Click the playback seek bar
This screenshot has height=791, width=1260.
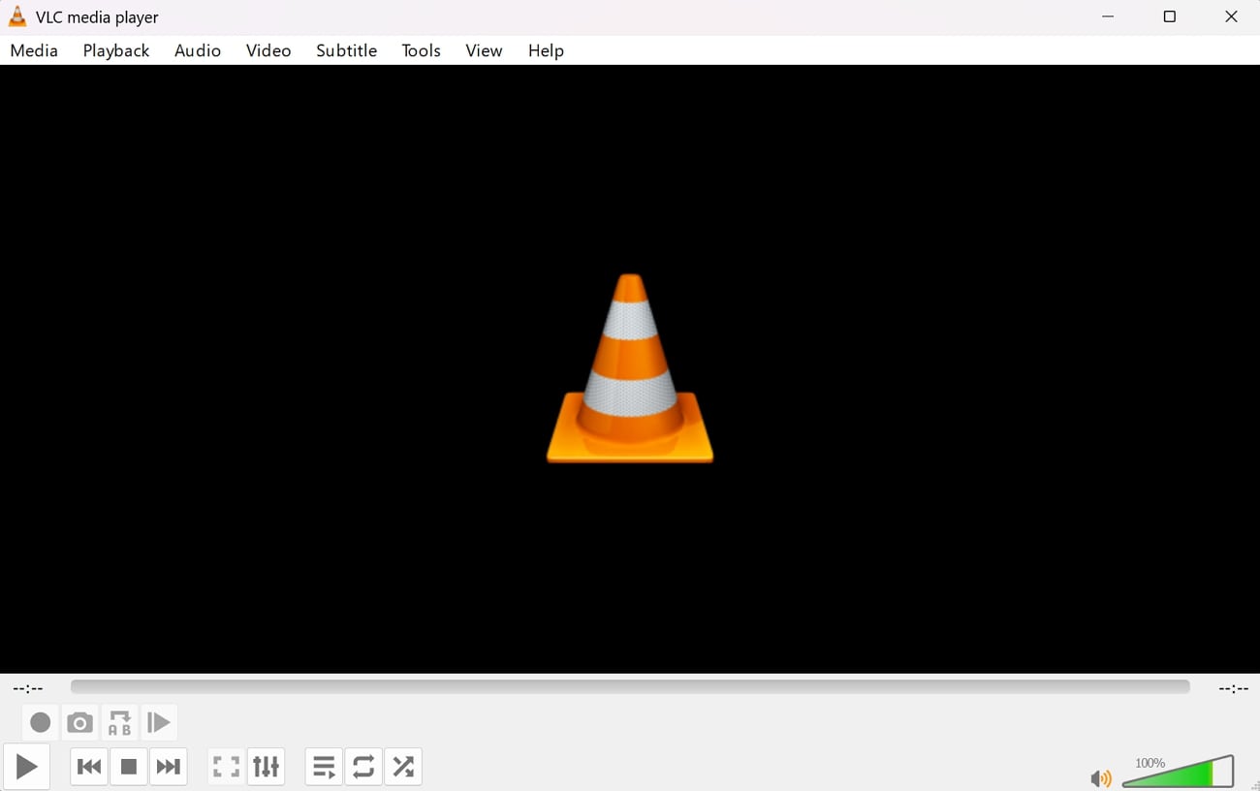pyautogui.click(x=630, y=686)
